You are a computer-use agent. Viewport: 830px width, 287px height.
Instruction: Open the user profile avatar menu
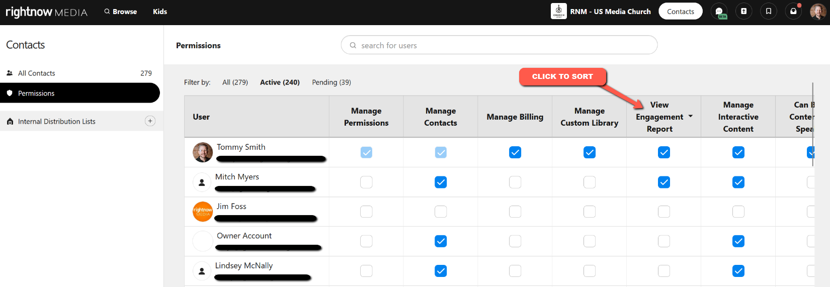point(818,11)
